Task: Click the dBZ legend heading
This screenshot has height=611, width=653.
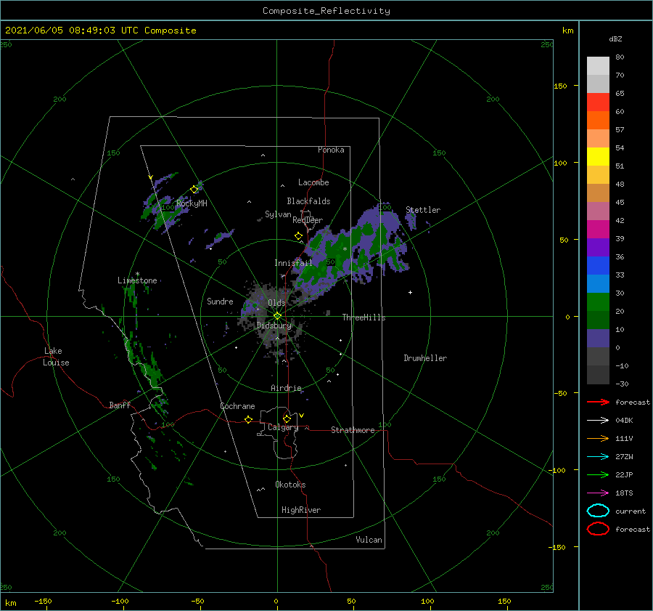Action: click(615, 39)
